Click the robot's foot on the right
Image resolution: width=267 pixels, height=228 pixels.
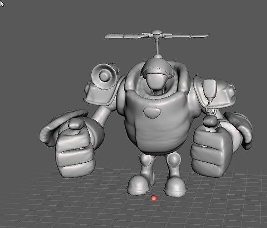tap(175, 187)
